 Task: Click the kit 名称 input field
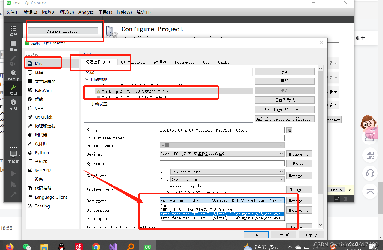tap(222, 130)
